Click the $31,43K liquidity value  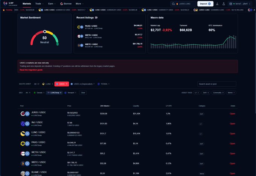pos(137,114)
